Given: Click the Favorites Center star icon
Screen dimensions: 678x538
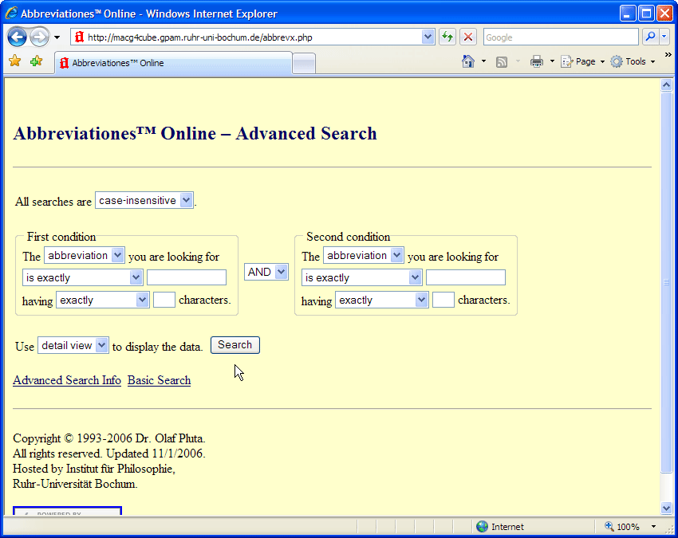Looking at the screenshot, I should click(x=14, y=61).
